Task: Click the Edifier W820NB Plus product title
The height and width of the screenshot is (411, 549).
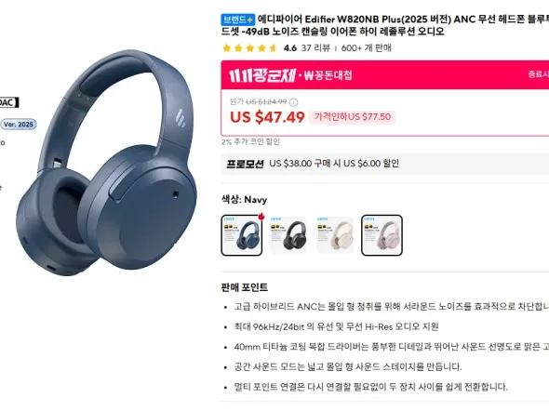Action: 385,25
